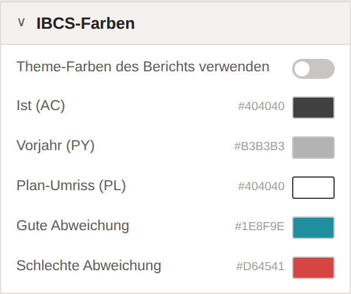
Task: Select the #404040 hex beside Plan-Umriss (PL)
Action: [x=261, y=186]
